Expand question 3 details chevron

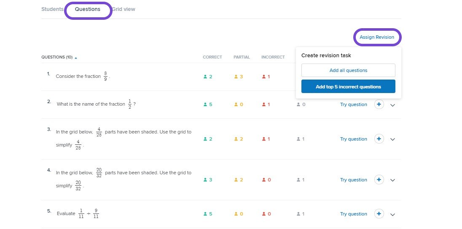click(x=392, y=139)
